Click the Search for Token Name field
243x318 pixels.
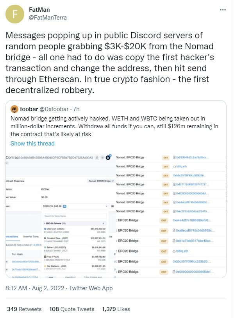75,216
